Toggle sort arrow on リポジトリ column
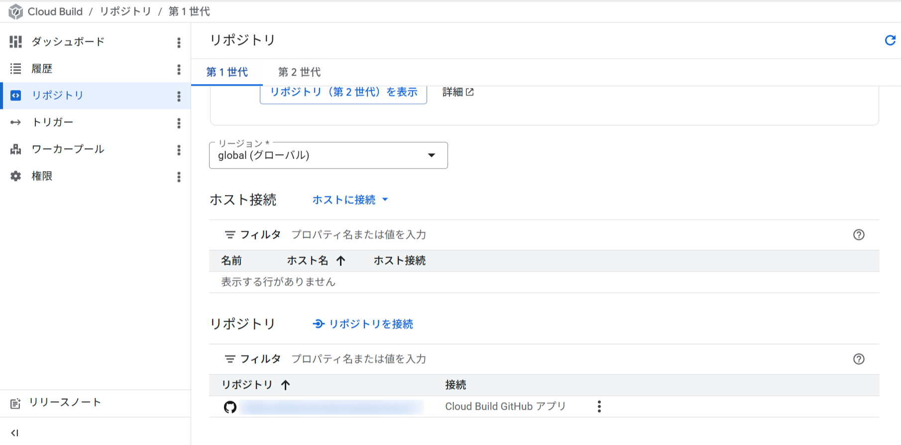 tap(285, 385)
